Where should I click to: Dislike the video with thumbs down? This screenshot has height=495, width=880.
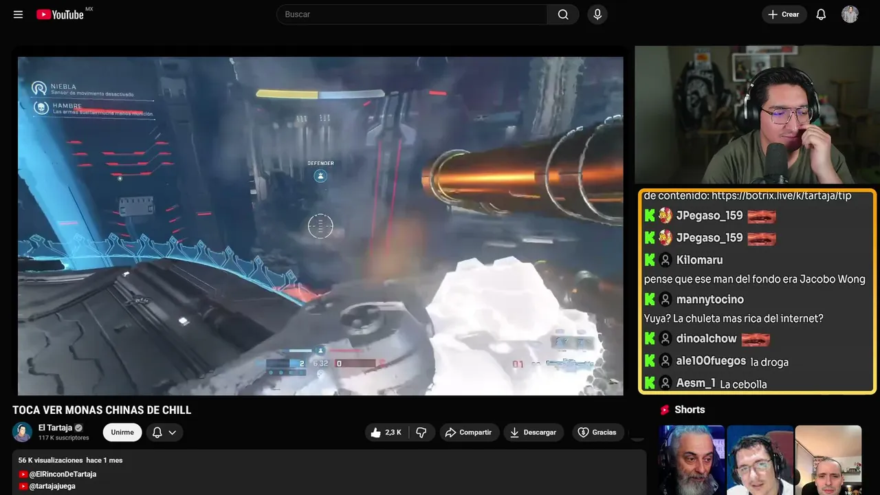[421, 432]
